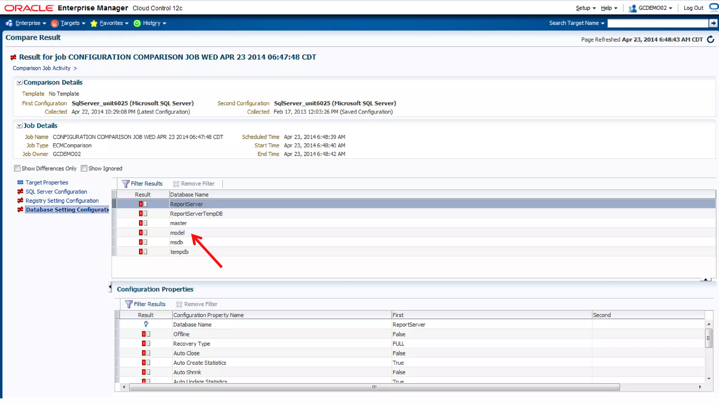
Task: Click the horizontal scrollbar right arrow
Action: 700,387
